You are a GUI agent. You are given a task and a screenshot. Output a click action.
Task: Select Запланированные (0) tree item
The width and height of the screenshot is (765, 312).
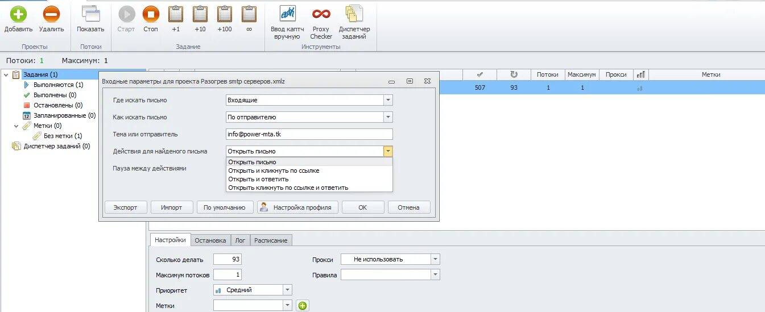tap(63, 115)
